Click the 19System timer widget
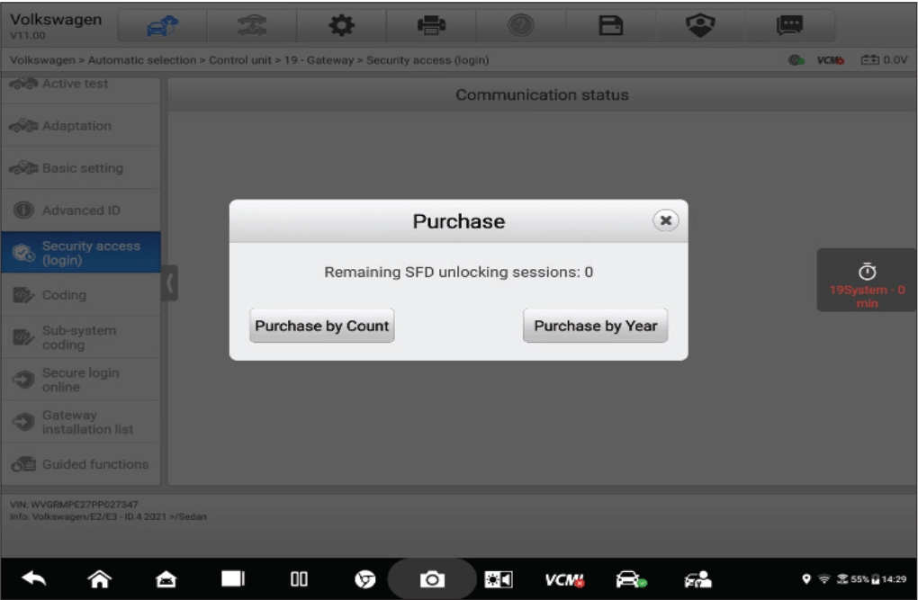Screen dimensions: 918x600 [x=867, y=281]
